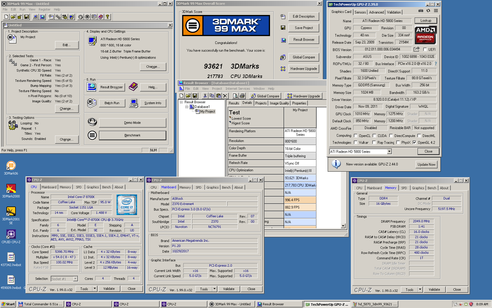
Task: Click the scissors Cut icon in Result Browser
Action: coord(205,96)
